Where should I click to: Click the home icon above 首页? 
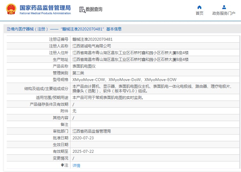coord(199,7)
